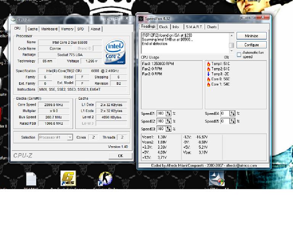Click the Minimize button in SpeedFan
Image resolution: width=293 pixels, height=234 pixels.
tap(251, 36)
